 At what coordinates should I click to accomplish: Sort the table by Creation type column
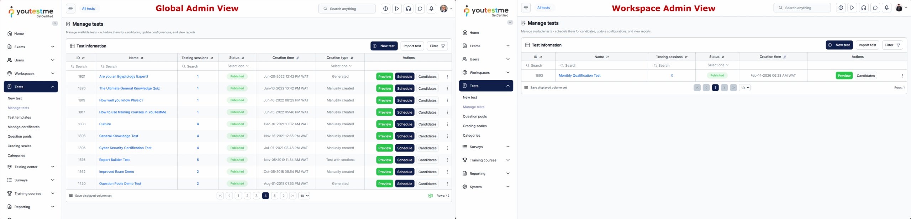(x=352, y=58)
